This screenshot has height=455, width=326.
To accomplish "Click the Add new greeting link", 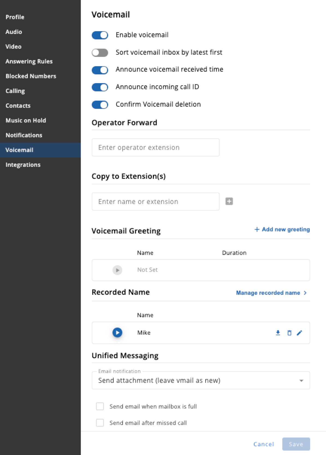I will [282, 229].
